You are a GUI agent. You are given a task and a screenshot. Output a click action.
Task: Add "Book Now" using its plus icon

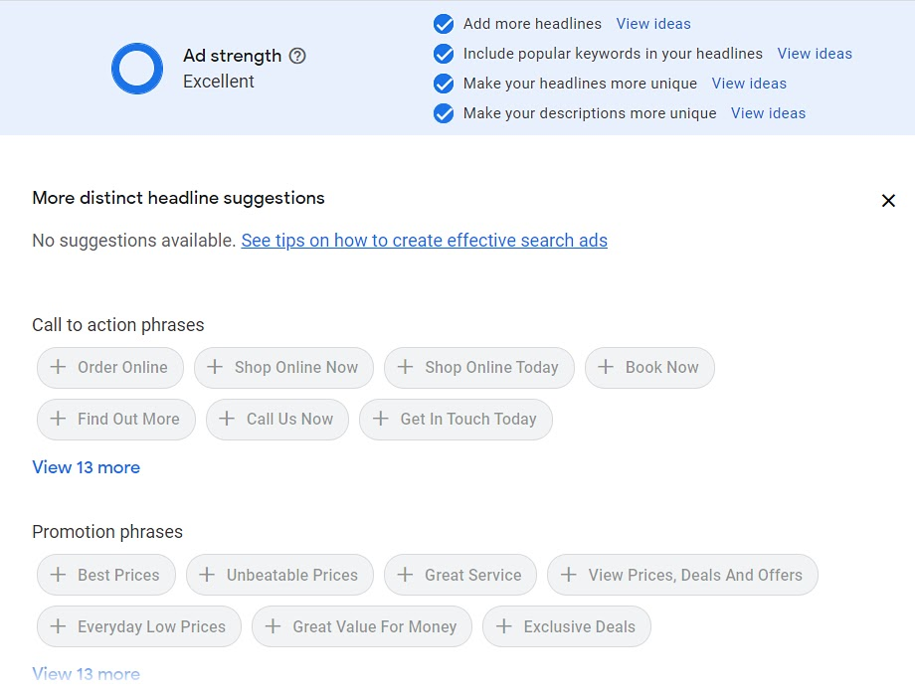coord(606,368)
